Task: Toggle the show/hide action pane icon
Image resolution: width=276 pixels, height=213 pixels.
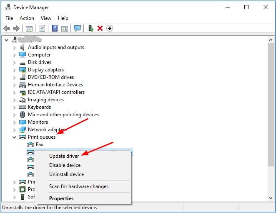Action: pyautogui.click(x=65, y=28)
